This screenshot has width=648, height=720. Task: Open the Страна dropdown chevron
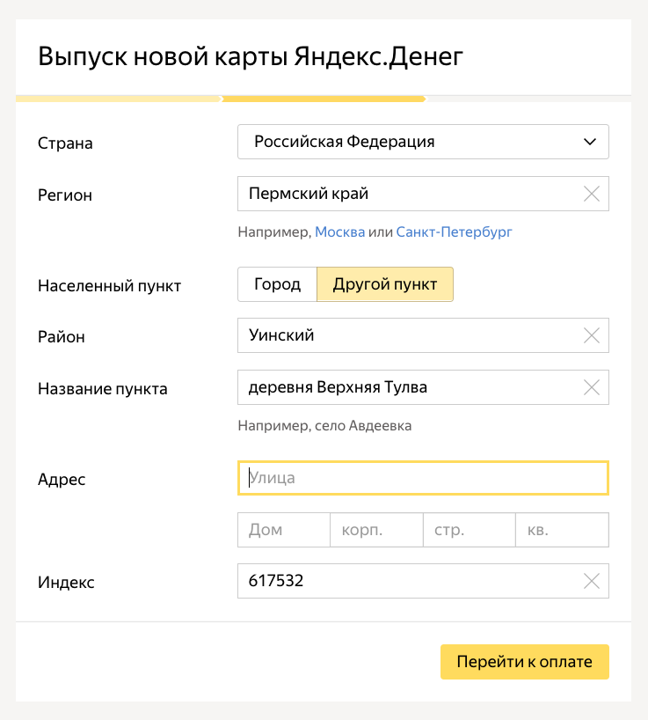click(591, 142)
